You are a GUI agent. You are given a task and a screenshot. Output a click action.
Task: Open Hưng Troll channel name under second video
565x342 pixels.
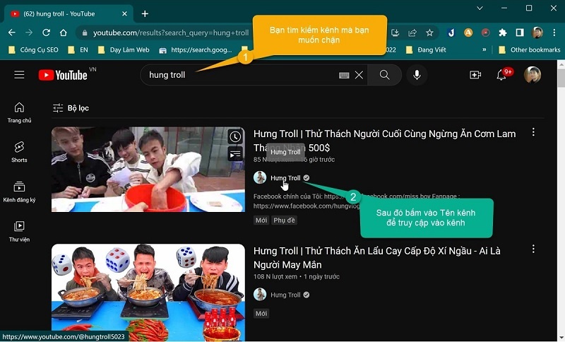pos(285,295)
